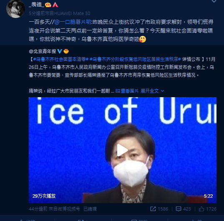Click the red badge icon beside username
224x221 pixels.
coord(55,5)
